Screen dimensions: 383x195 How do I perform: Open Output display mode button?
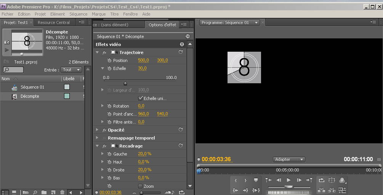pos(342,181)
